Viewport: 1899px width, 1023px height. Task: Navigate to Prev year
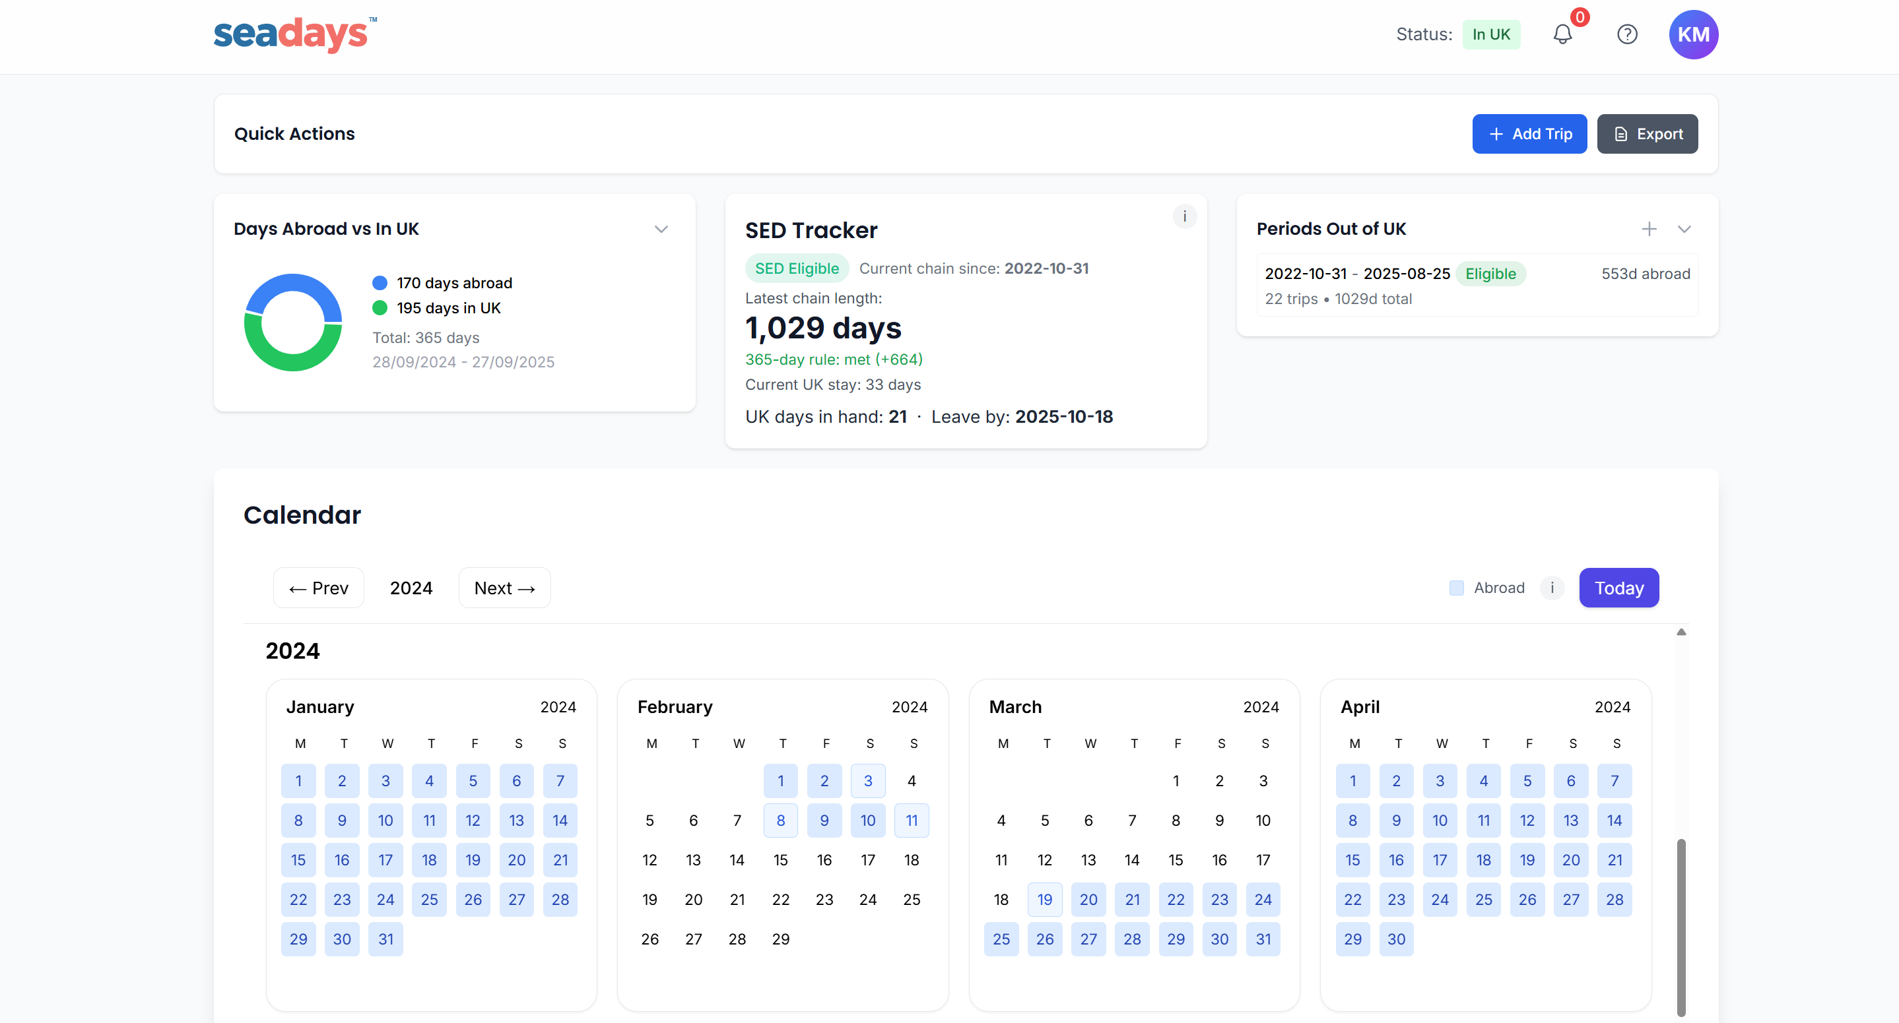tap(317, 588)
